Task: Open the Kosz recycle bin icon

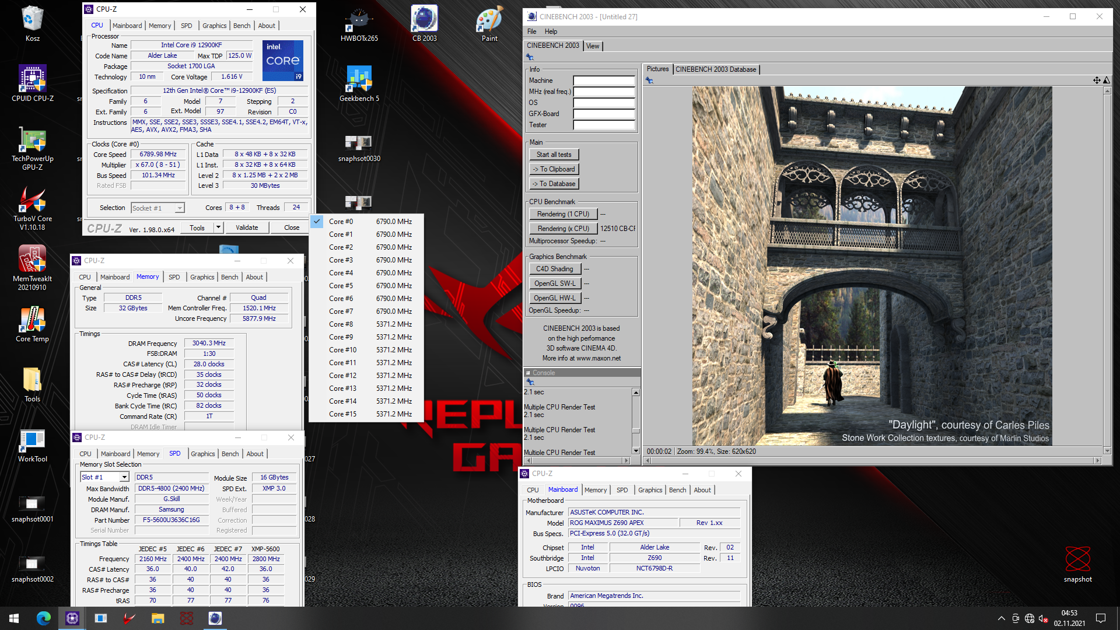Action: click(32, 23)
